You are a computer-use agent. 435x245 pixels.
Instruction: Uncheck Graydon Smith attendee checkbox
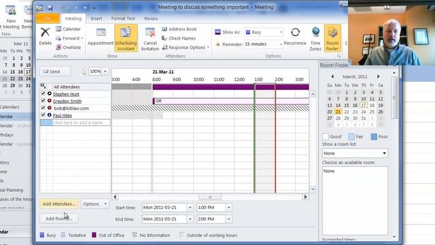pyautogui.click(x=43, y=101)
